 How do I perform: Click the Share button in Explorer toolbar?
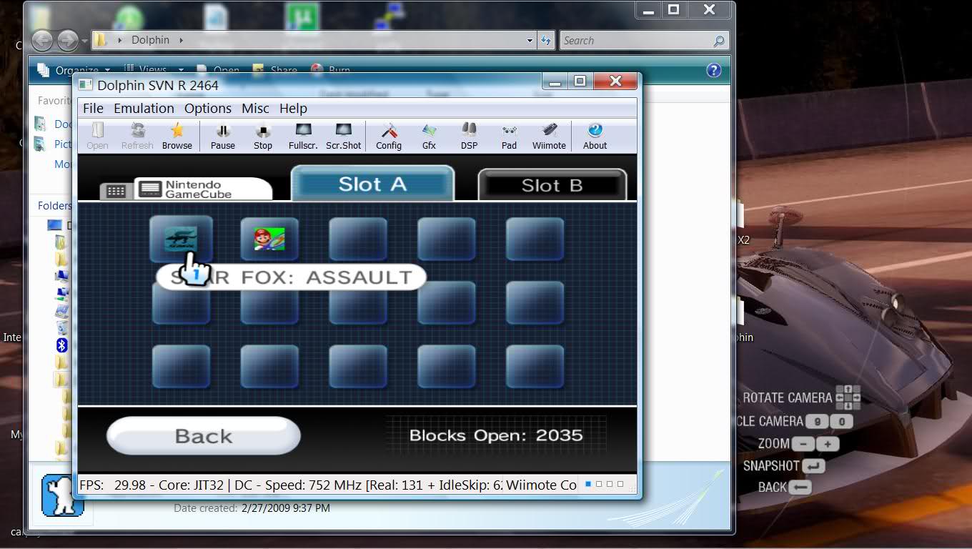275,70
